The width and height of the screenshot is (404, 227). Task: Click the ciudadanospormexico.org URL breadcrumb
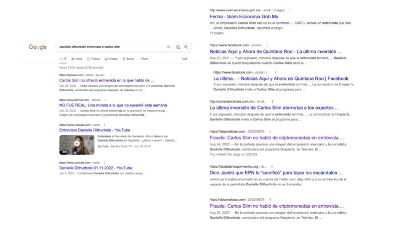[238, 166]
